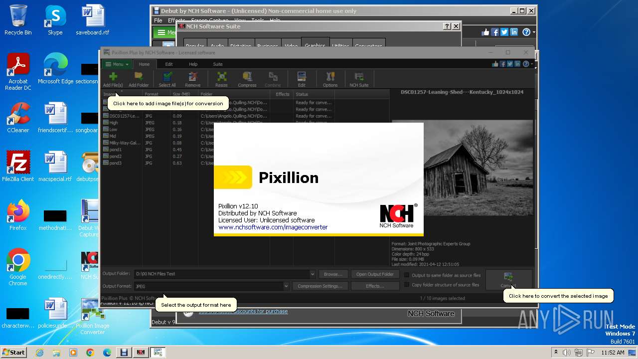Screen dimensions: 638x359
Task: Click the Convert icon button
Action: tap(508, 280)
